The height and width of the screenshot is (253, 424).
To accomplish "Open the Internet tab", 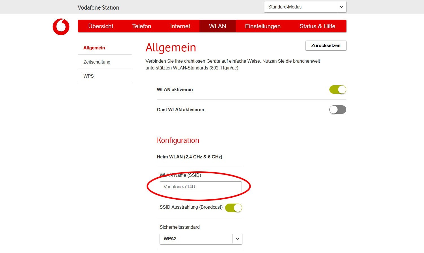I will click(180, 26).
